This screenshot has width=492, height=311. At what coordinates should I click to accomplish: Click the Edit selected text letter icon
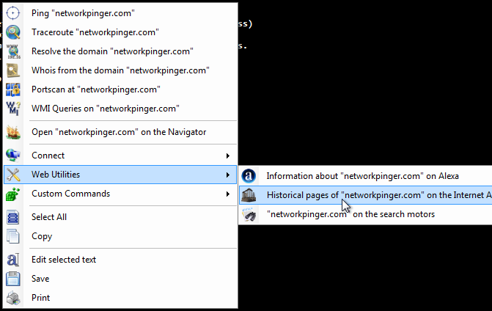click(13, 260)
